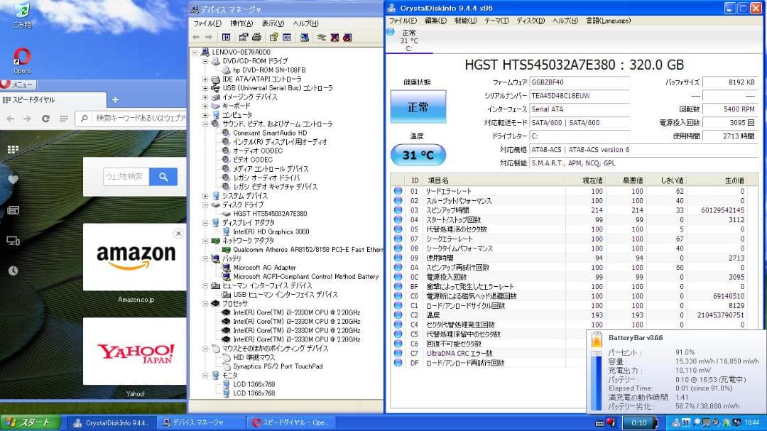Click disk C: health indicator circle
Viewport: 767px width, 431px height.
tap(391, 32)
